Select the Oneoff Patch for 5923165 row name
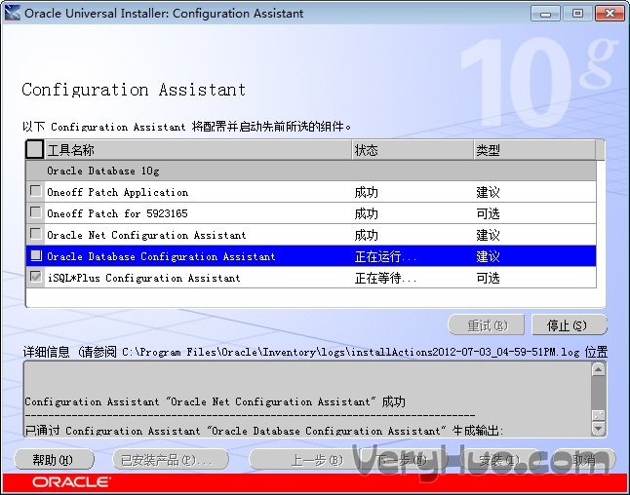This screenshot has height=495, width=630. pos(117,213)
